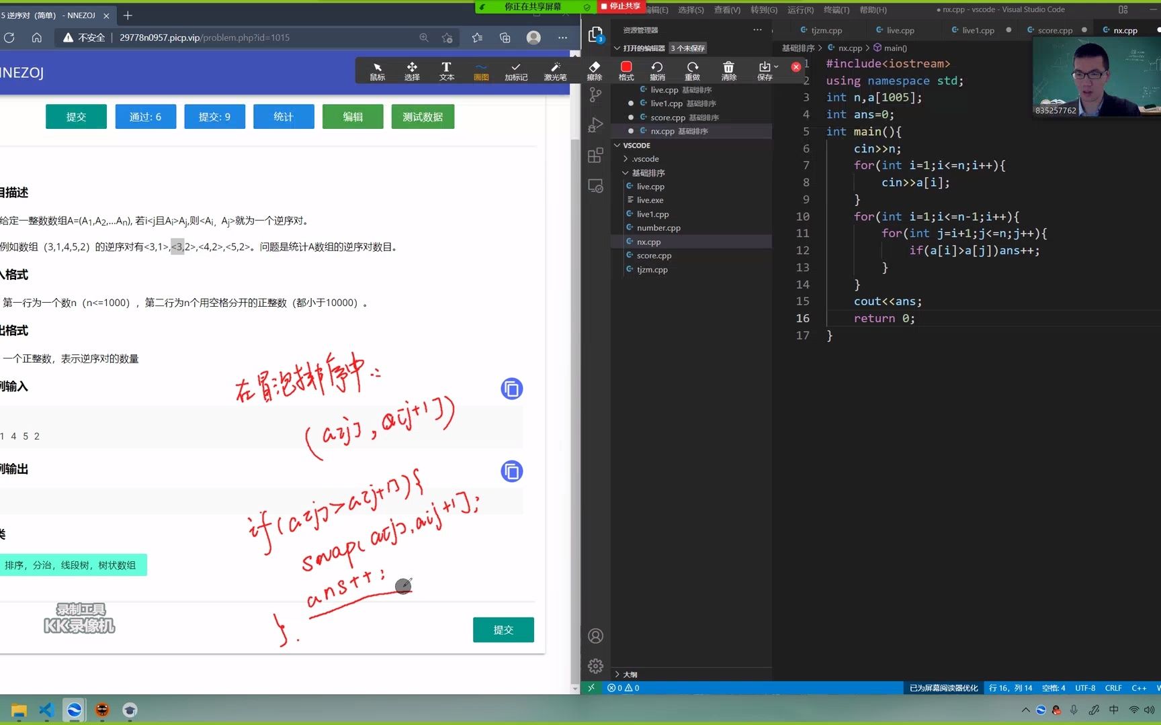The height and width of the screenshot is (725, 1161).
Task: Redo annotation with 重做
Action: click(693, 70)
